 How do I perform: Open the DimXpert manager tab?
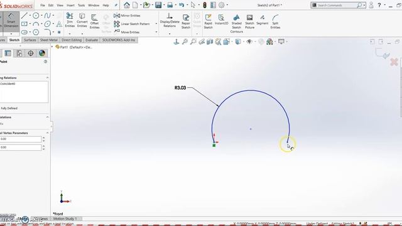31,53
